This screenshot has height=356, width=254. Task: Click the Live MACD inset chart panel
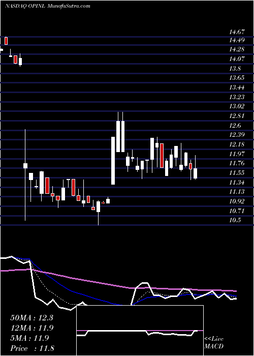pyautogui.click(x=140, y=331)
